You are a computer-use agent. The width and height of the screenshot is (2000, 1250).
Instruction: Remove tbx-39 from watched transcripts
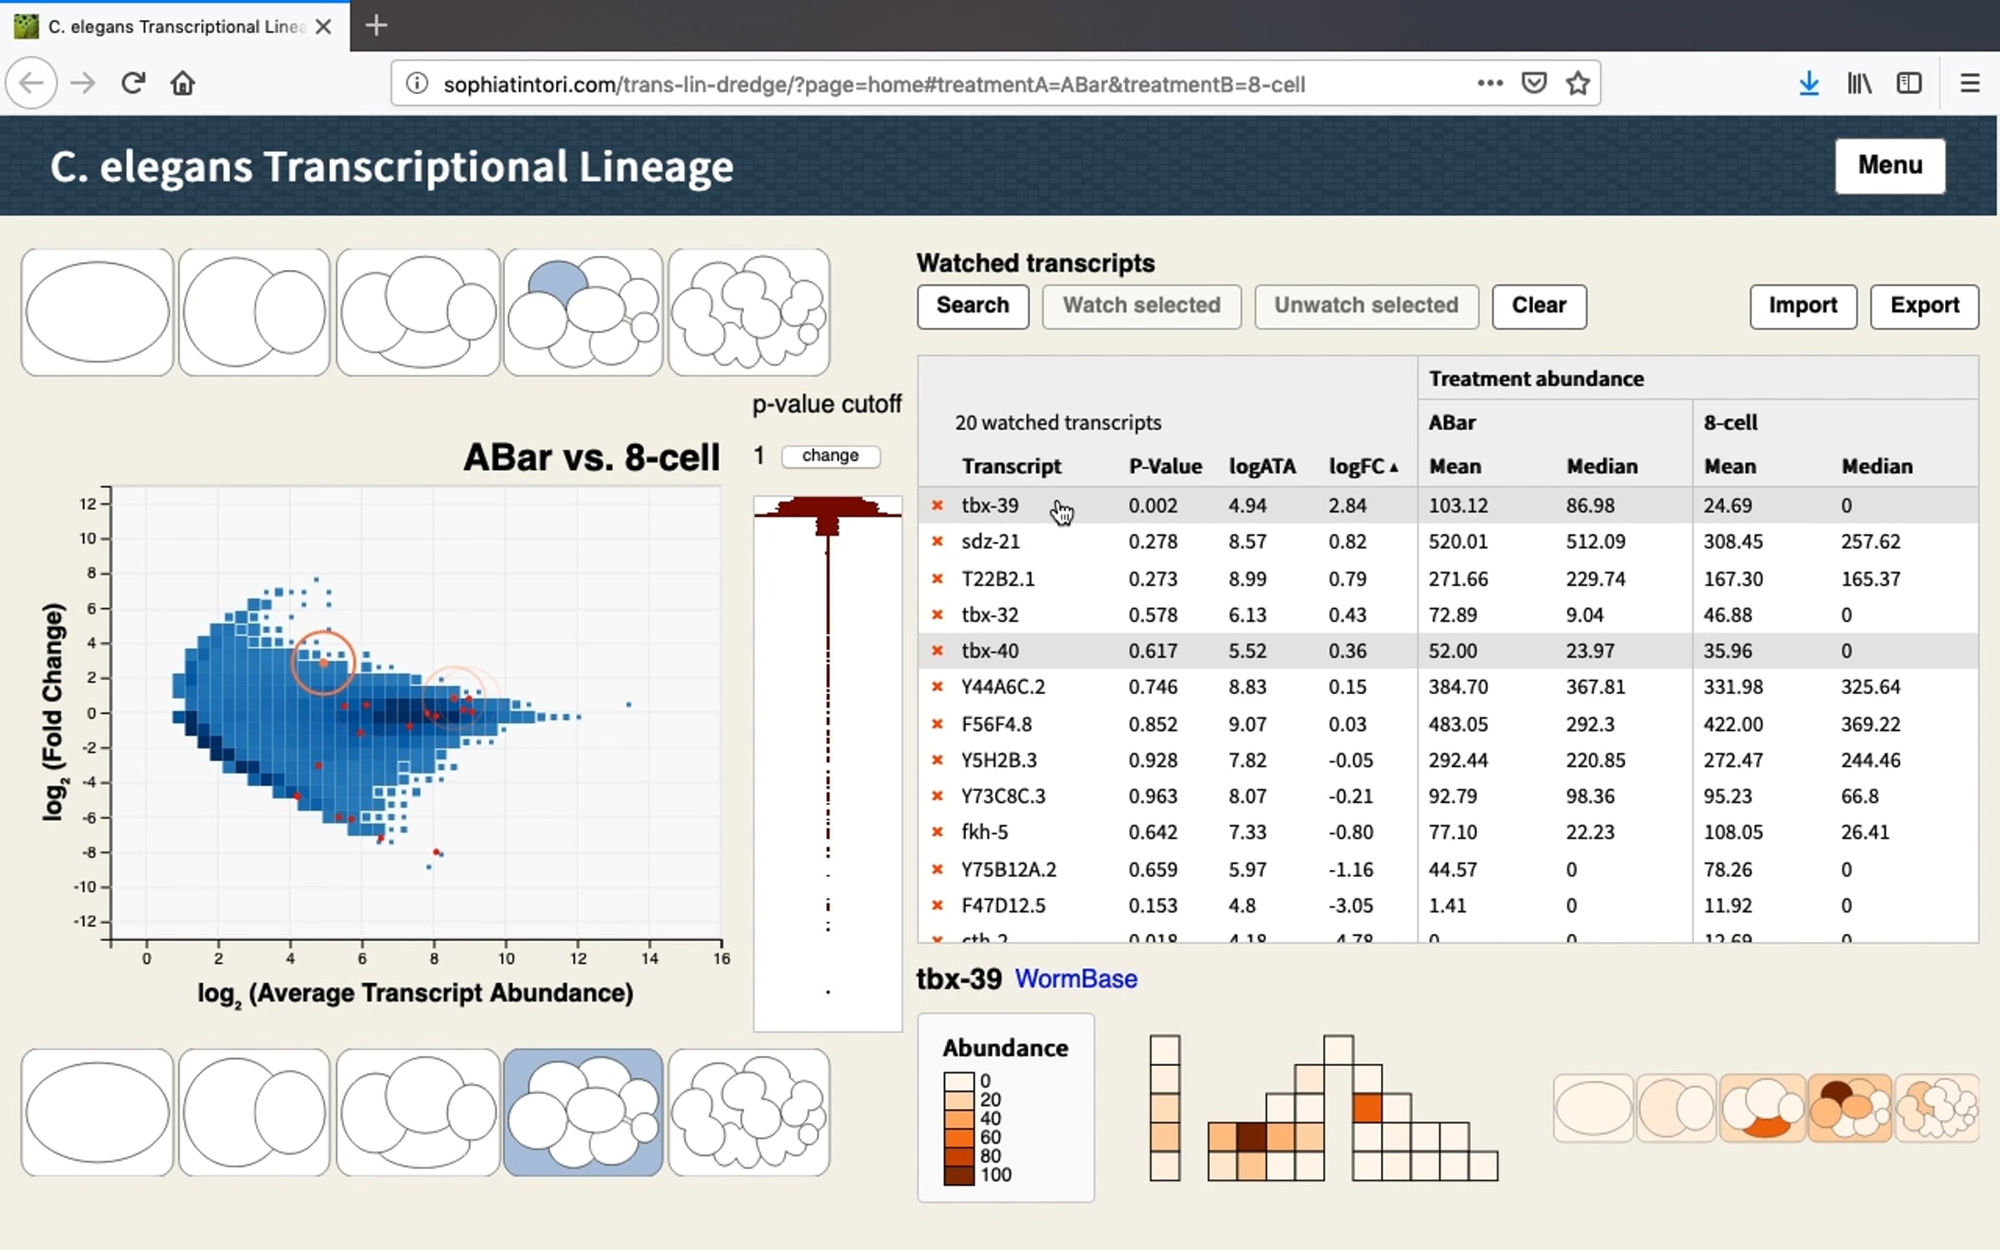click(937, 505)
